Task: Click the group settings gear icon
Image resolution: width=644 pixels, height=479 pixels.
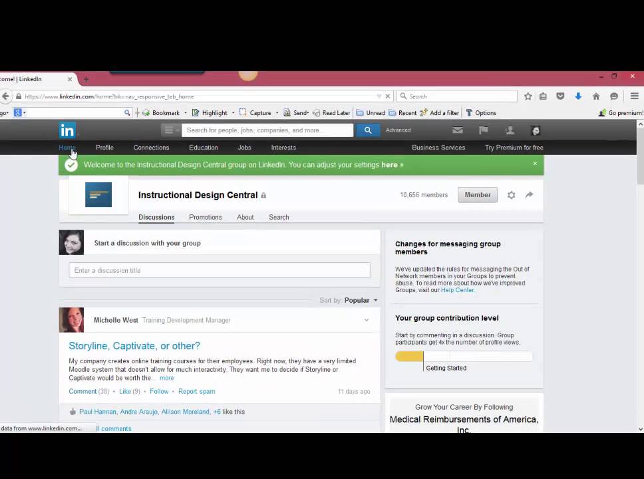Action: pyautogui.click(x=511, y=195)
